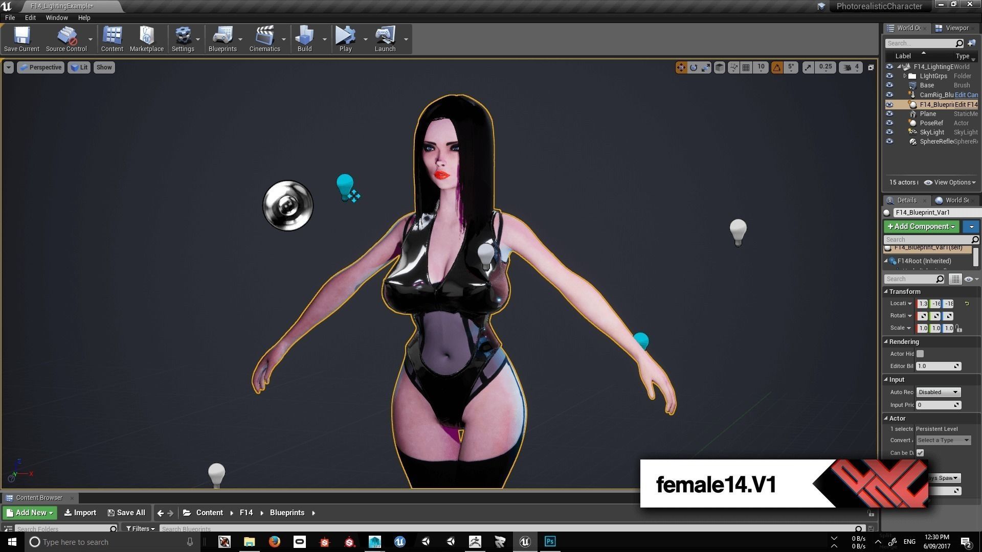Toggle surface snapping icon in viewport
982x552 pixels.
point(733,67)
